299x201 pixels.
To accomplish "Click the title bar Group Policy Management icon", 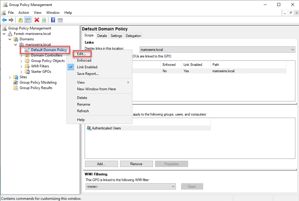I will pyautogui.click(x=5, y=5).
